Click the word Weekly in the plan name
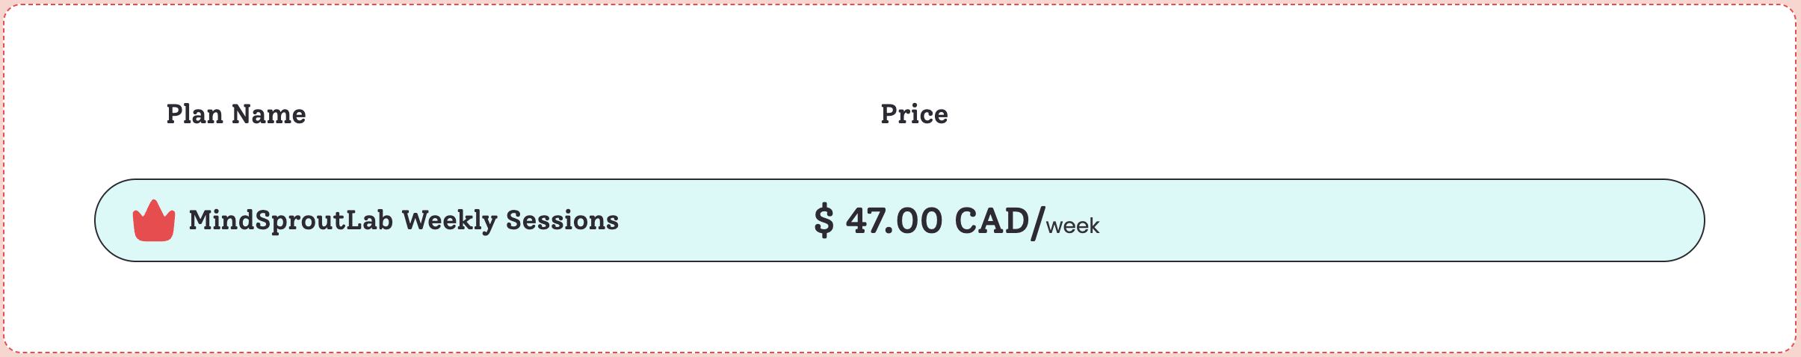The image size is (1801, 357). tap(449, 221)
